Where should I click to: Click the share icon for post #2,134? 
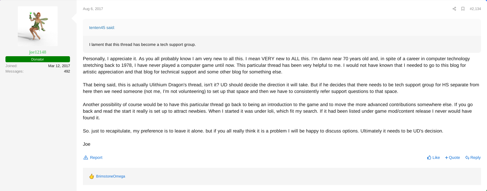[x=454, y=9]
